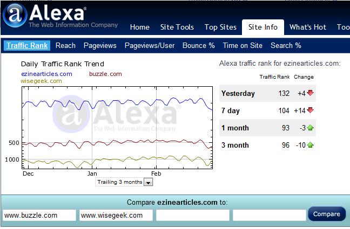Click the Yesterday row label
Screen dimensions: 350x229
coord(238,93)
